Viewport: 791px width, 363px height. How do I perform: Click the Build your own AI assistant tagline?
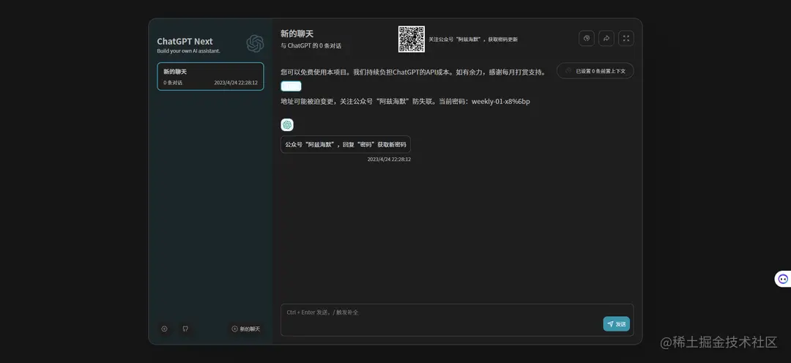pyautogui.click(x=189, y=51)
